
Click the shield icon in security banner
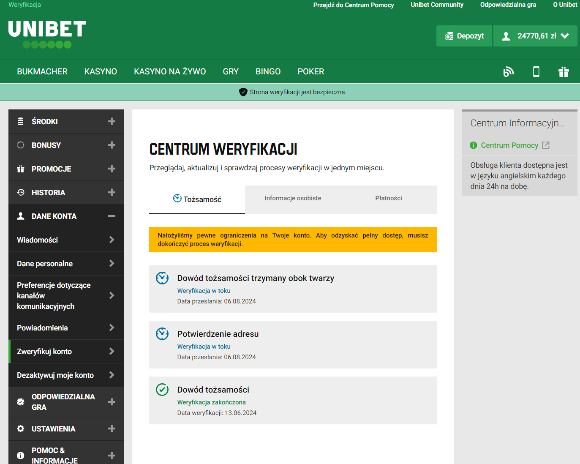tap(243, 92)
